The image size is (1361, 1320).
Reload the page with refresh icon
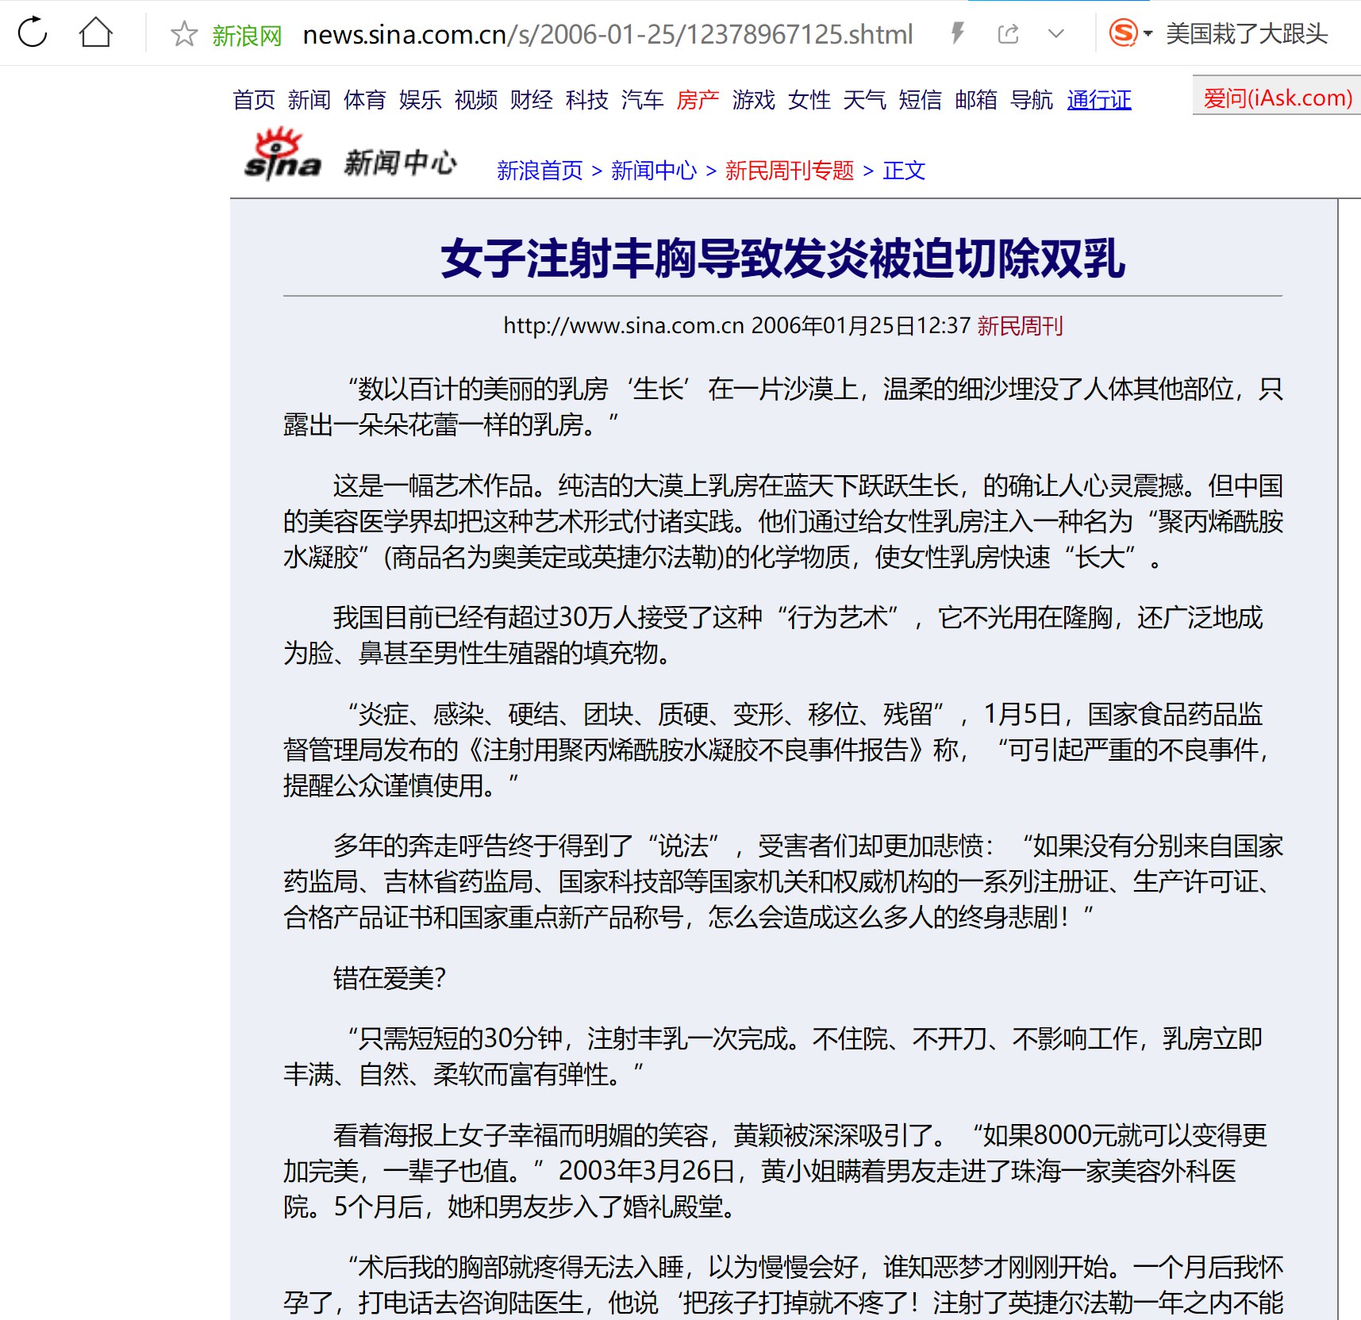pos(33,33)
